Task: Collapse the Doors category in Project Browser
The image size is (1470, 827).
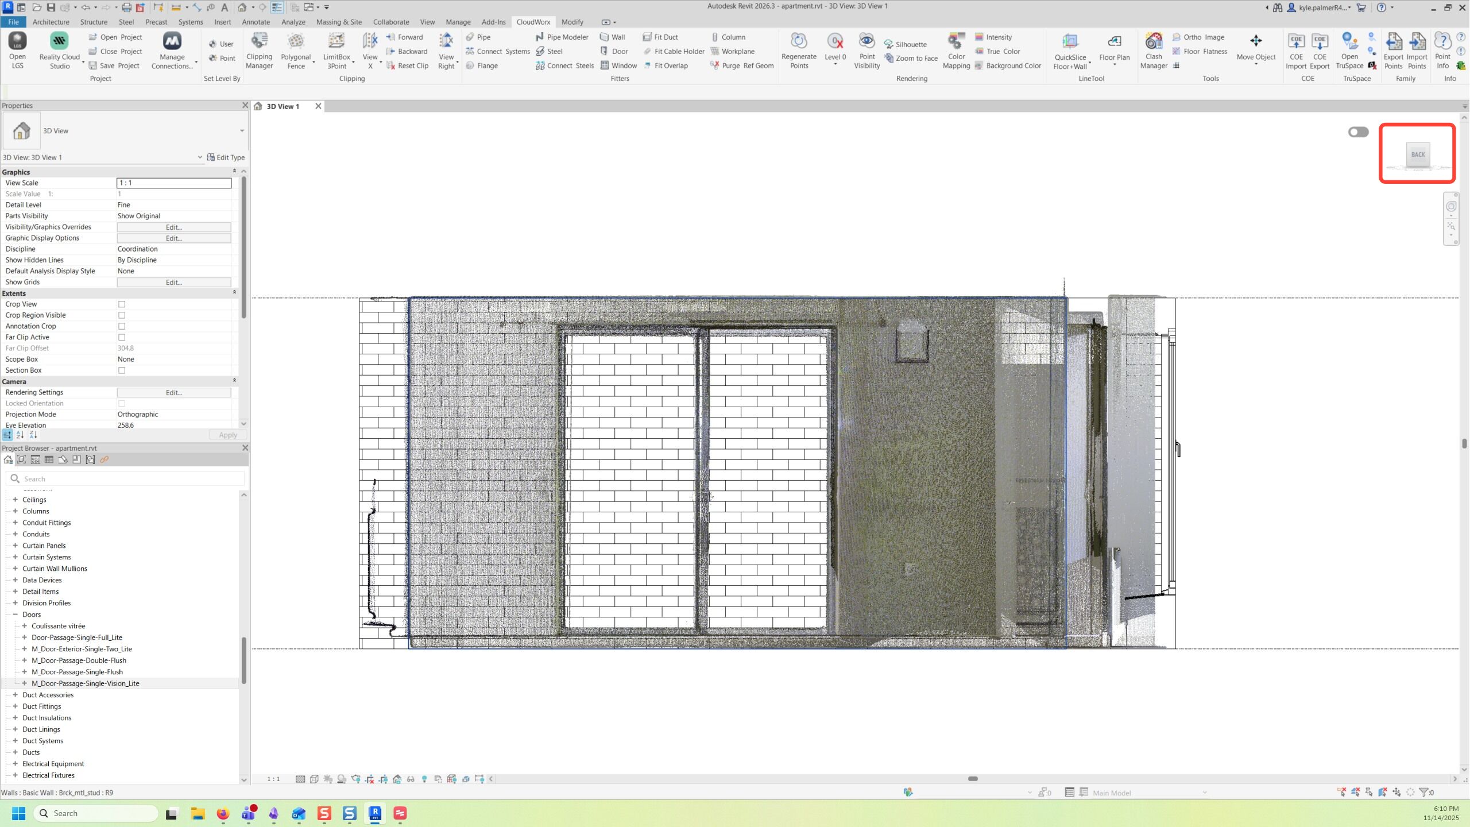Action: (16, 615)
